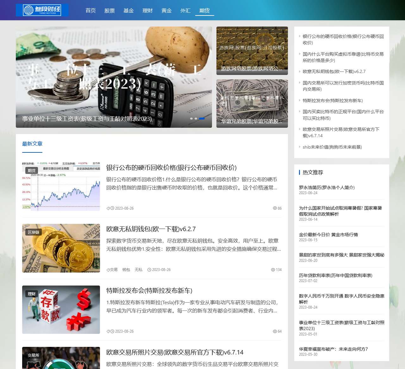Click the tag icon before 交易 tag
The height and width of the screenshot is (369, 405).
coord(108,270)
